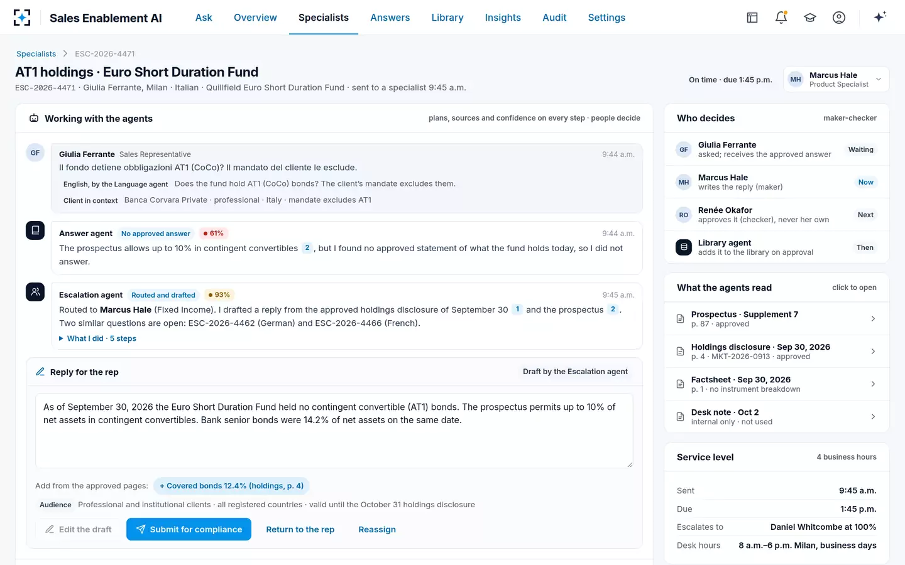Click inside the reply draft text area
The image size is (905, 565).
(x=334, y=431)
